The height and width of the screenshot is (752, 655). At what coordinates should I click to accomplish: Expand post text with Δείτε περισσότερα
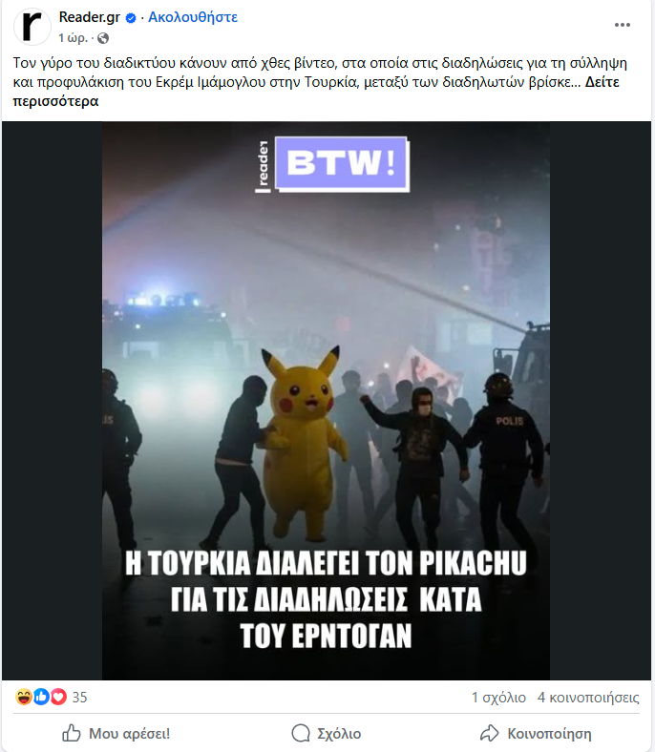[x=316, y=92]
